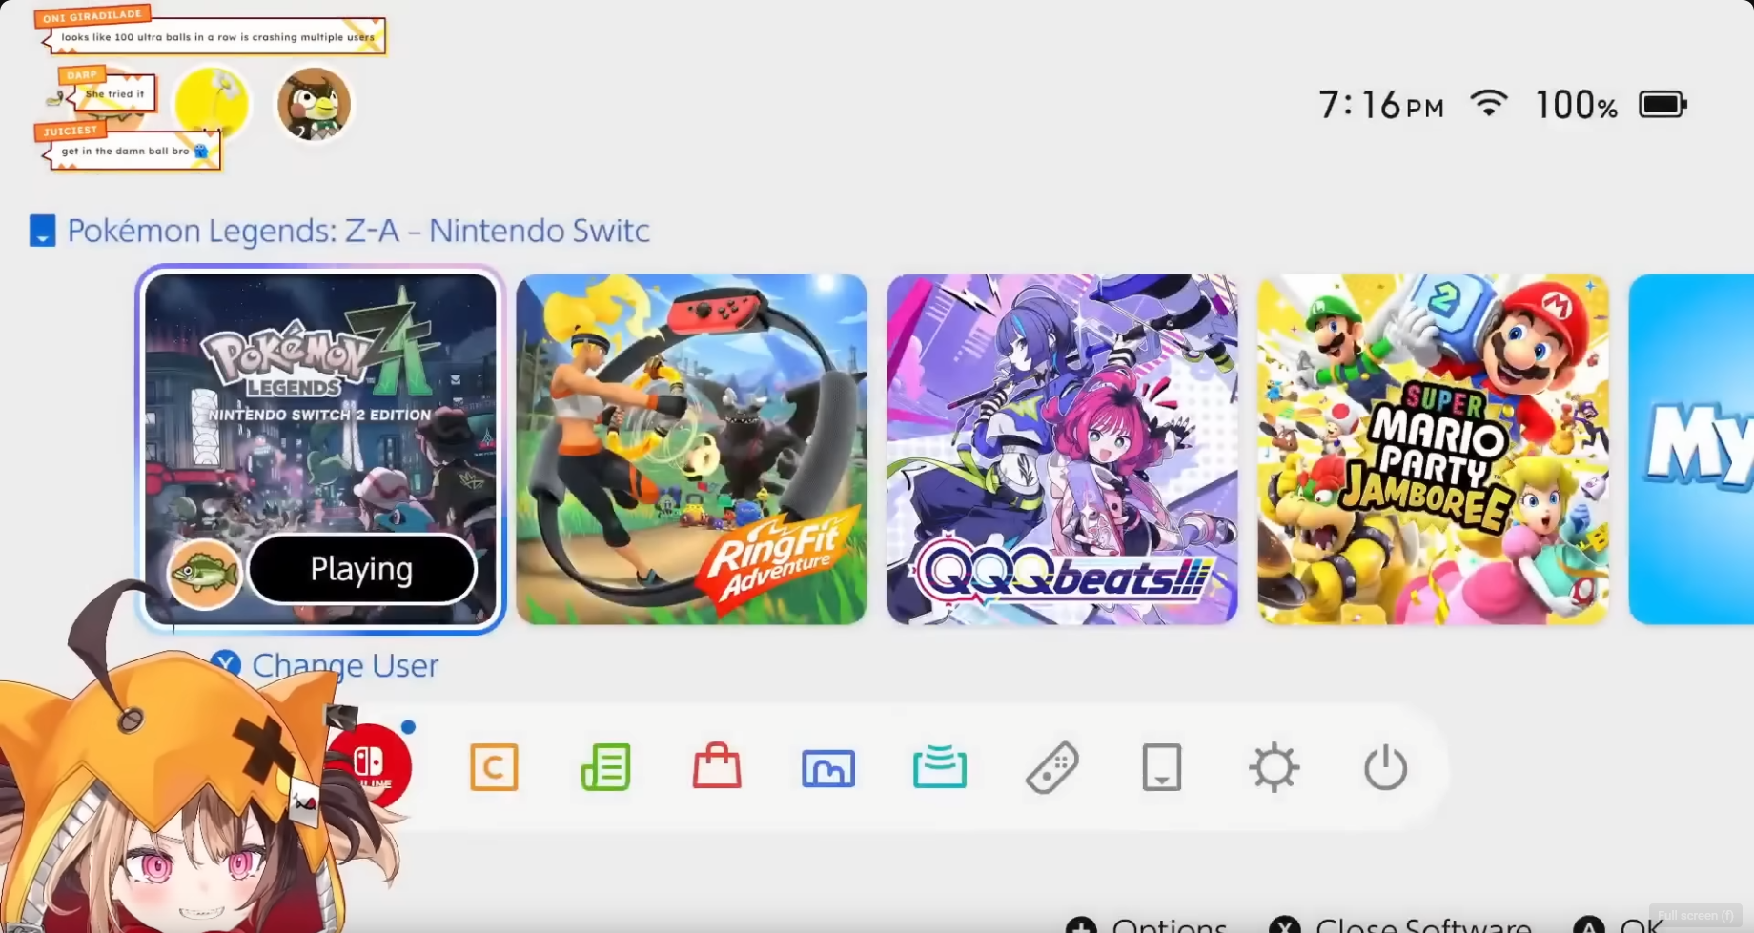Click the Options label in the footer
1754x933 pixels.
click(x=1170, y=925)
